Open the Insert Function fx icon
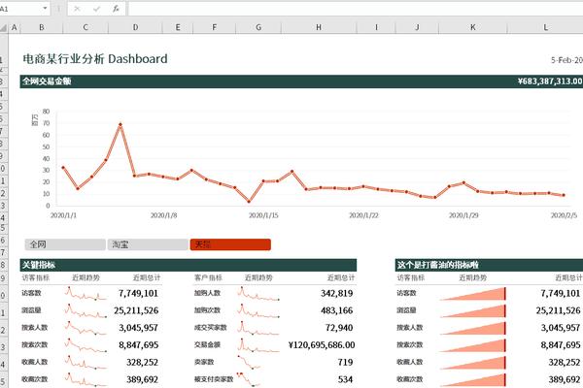 pyautogui.click(x=116, y=9)
